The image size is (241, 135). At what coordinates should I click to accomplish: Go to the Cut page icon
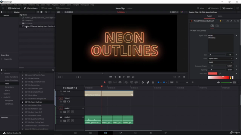coord(90,133)
